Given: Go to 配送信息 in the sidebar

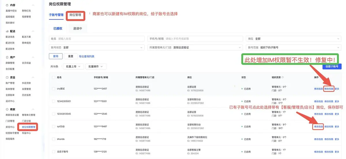Looking at the screenshot, I should tap(10, 37).
